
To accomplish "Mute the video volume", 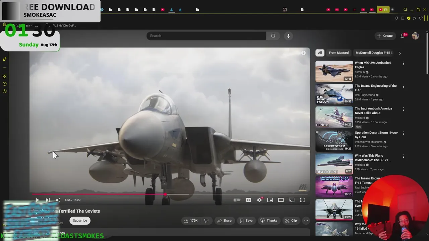I will [58, 200].
